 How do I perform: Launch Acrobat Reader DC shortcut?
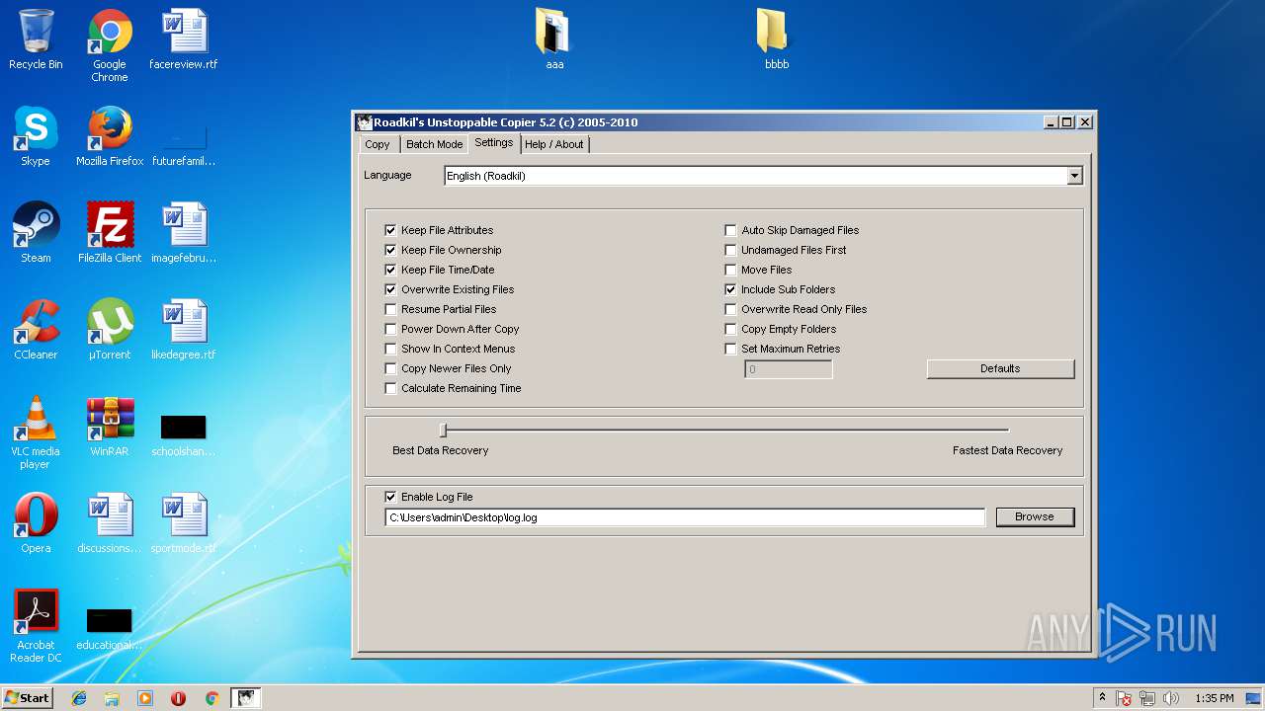coord(36,626)
